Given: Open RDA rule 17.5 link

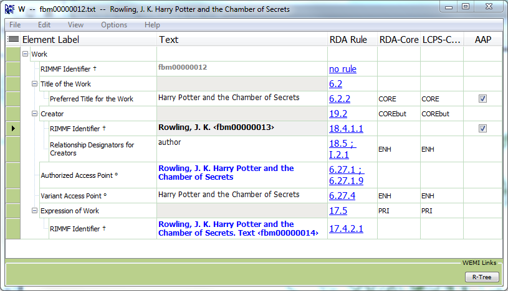Looking at the screenshot, I should (338, 211).
